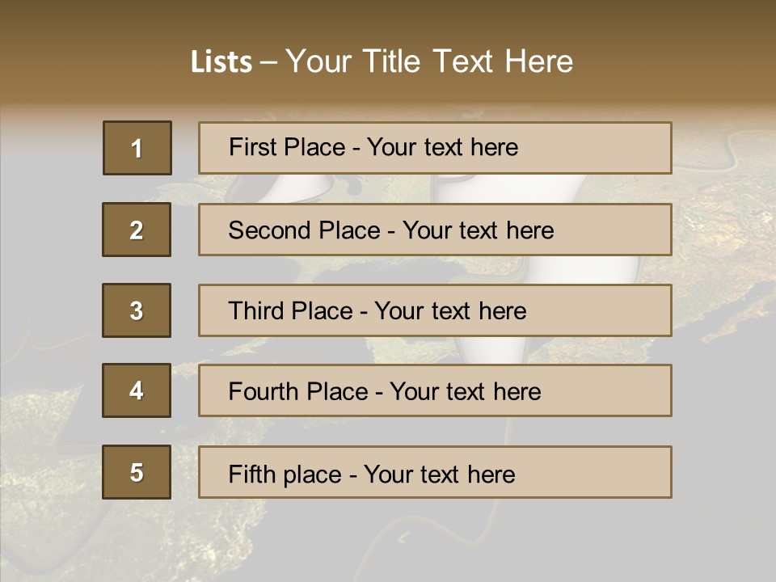
Task: Click the word 'Third' in third bar
Action: (x=255, y=310)
